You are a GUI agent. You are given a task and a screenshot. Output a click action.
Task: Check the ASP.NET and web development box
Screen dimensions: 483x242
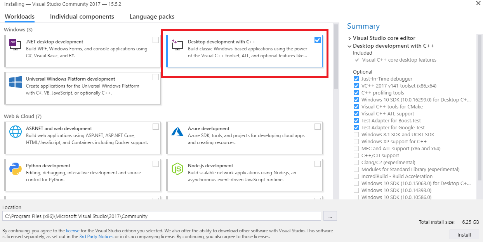tap(156, 127)
